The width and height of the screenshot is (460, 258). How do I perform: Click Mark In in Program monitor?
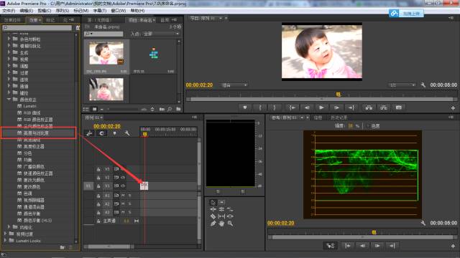(260, 107)
